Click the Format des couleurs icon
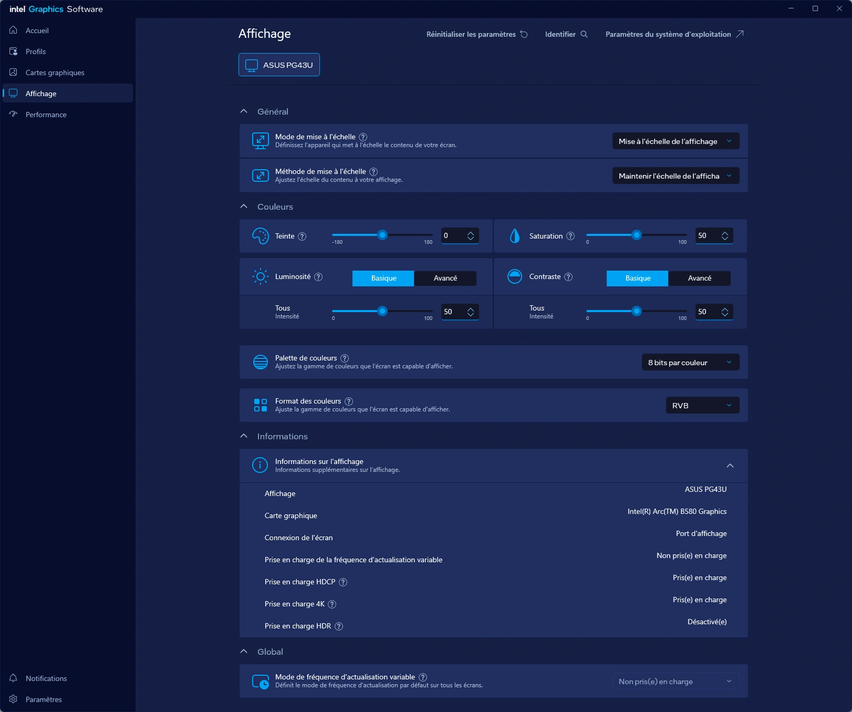Screen dimensions: 852x712 click(x=261, y=405)
